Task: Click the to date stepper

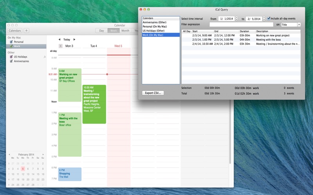Action: coord(264,18)
